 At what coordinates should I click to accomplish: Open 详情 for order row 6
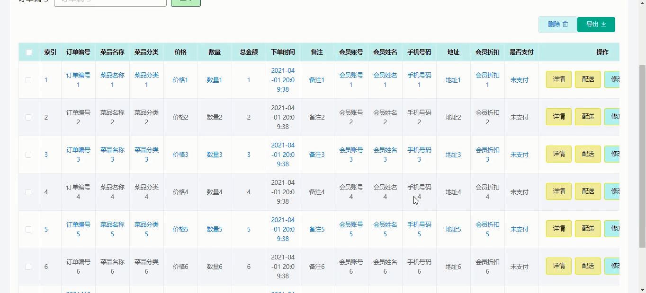pyautogui.click(x=559, y=266)
